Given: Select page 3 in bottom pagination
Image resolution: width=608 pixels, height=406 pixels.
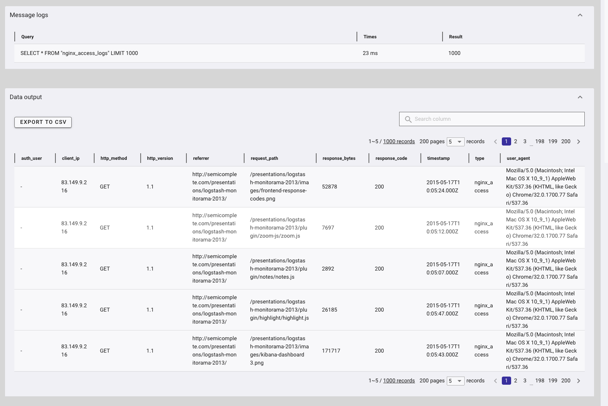Looking at the screenshot, I should [525, 381].
